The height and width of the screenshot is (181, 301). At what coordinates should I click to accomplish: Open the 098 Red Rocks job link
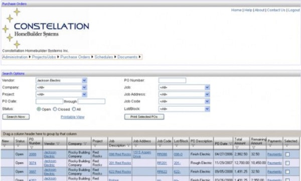point(120,154)
